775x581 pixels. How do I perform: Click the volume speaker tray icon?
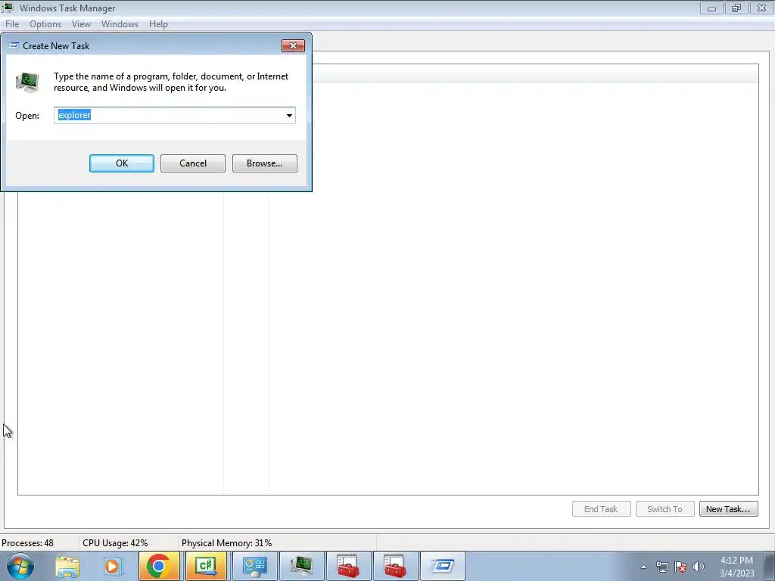tap(699, 567)
